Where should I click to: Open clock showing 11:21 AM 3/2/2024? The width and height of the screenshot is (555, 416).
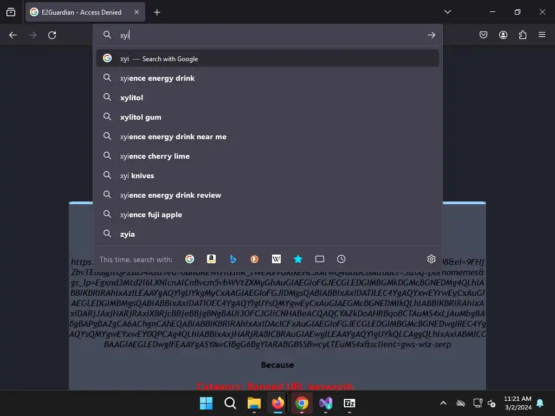click(x=518, y=403)
